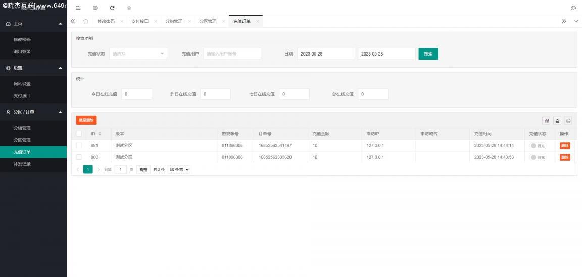Toggle 充值状态 switch for order 881
The image size is (582, 277).
pos(538,146)
